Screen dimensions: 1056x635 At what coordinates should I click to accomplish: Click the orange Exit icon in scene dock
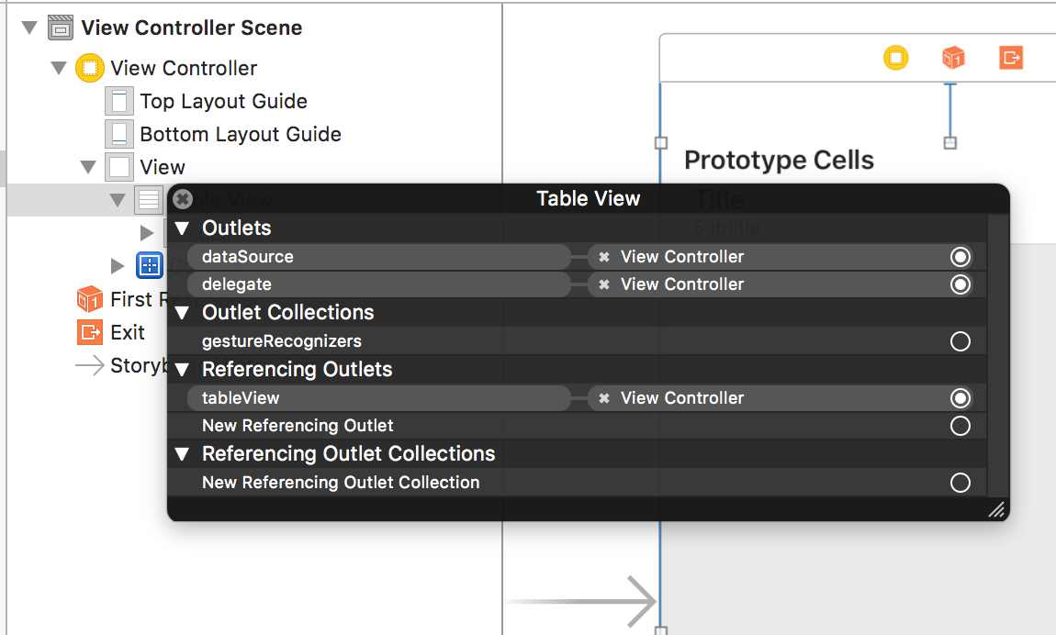[1011, 59]
